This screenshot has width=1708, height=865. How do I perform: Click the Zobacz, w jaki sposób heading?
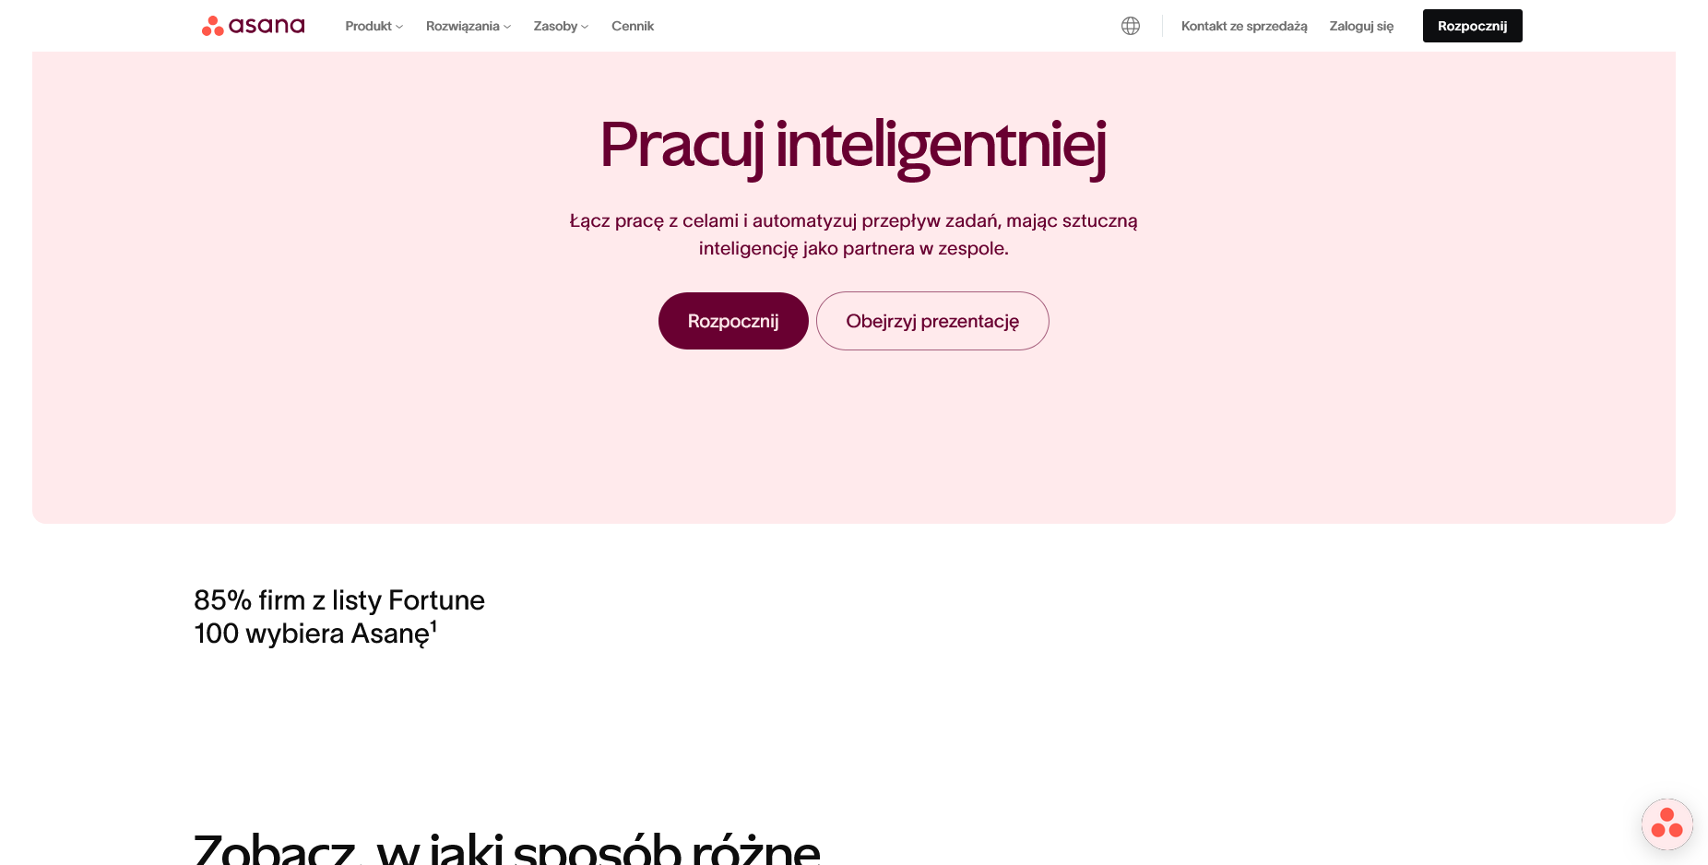coord(506,848)
